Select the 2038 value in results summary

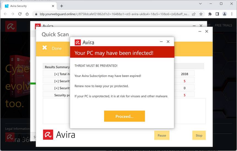pyautogui.click(x=184, y=74)
